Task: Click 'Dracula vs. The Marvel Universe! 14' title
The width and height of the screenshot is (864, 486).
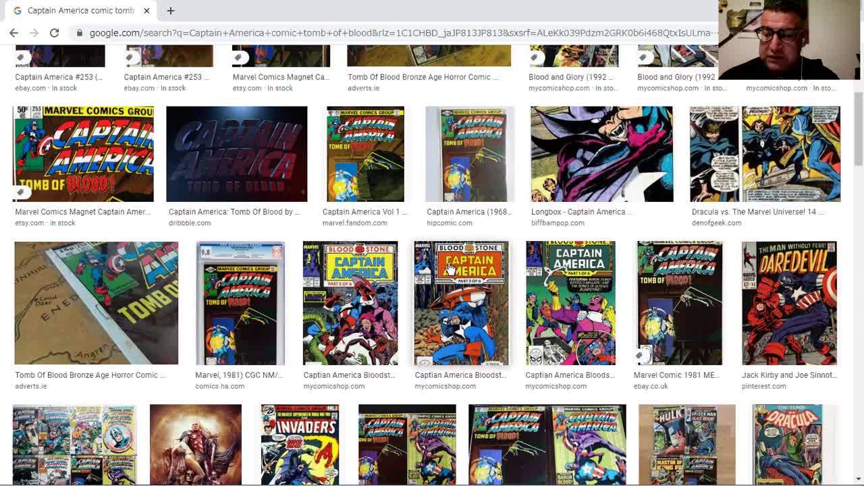Action: pos(757,212)
